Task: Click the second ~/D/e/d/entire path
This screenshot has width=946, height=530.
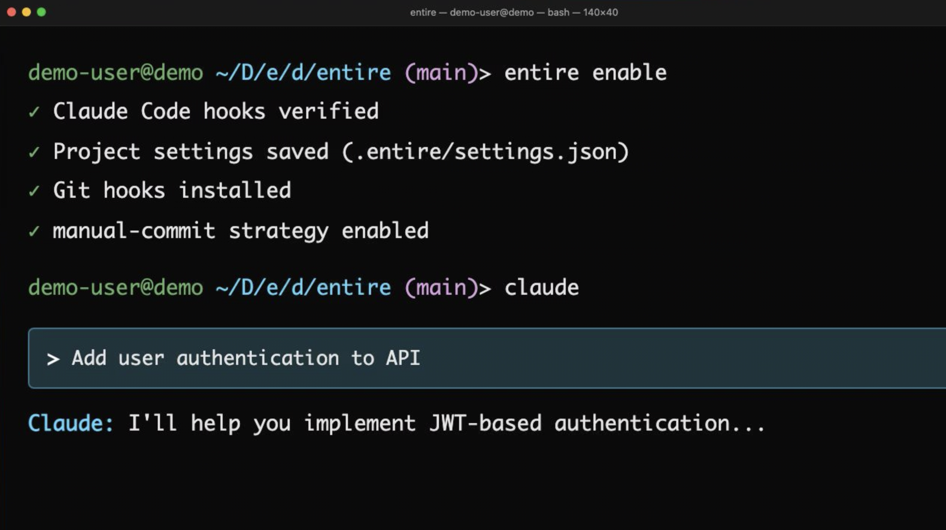Action: point(303,288)
